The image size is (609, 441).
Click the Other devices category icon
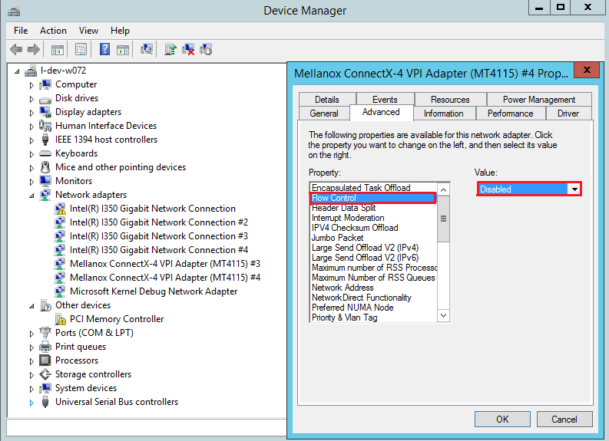coord(45,305)
